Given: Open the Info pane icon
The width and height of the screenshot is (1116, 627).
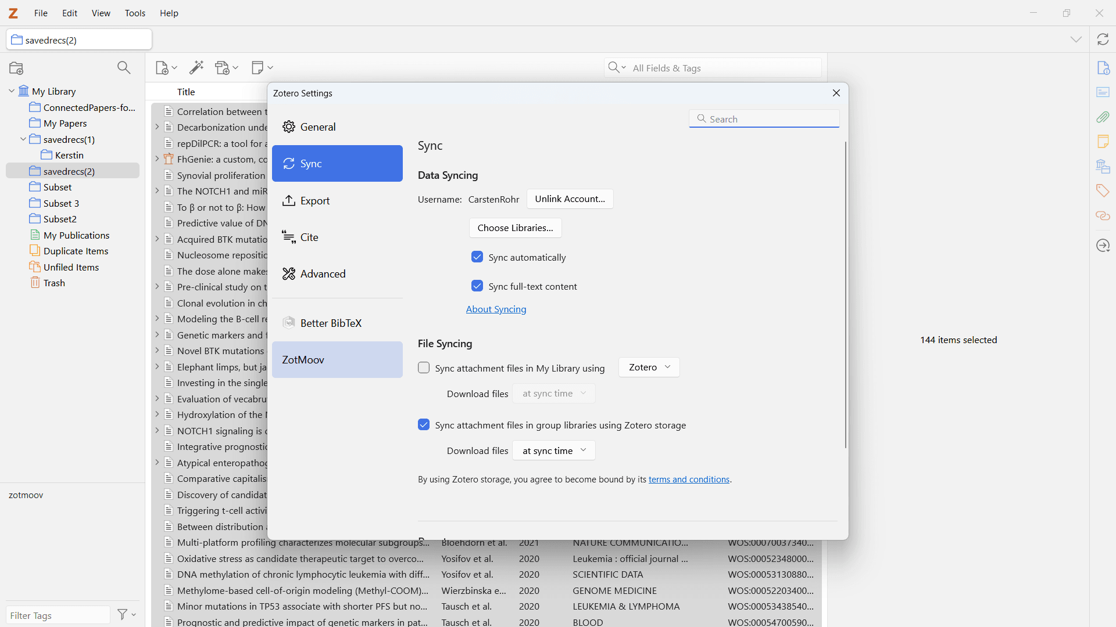Looking at the screenshot, I should 1103,68.
